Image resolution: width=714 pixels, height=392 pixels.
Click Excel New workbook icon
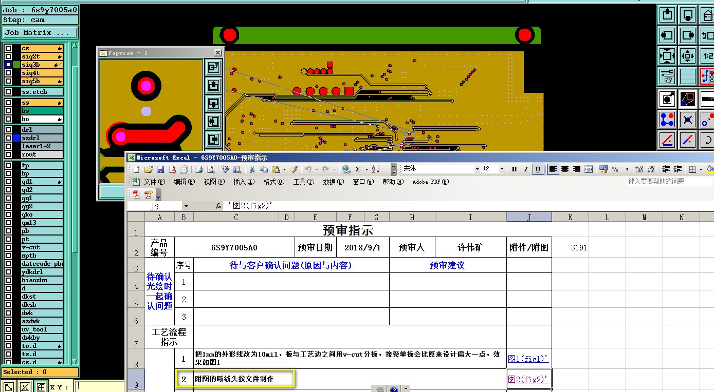[x=136, y=169]
